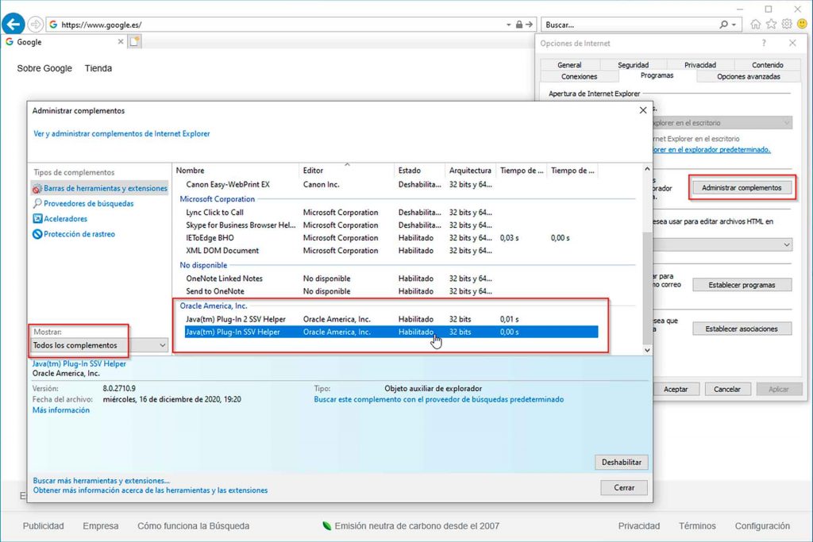
Task: Open the Privacidad tab in Opciones de Internet
Action: [700, 65]
